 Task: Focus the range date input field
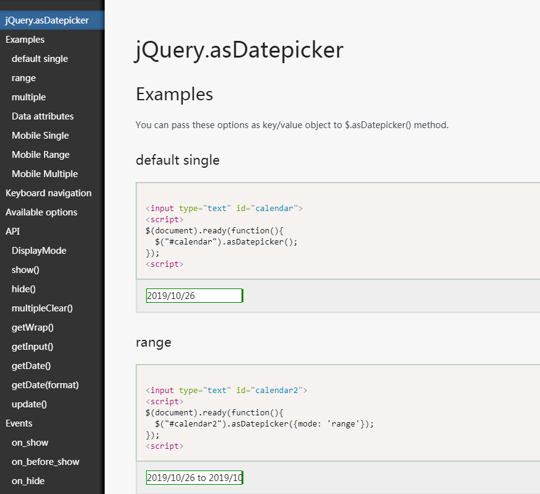click(x=194, y=478)
